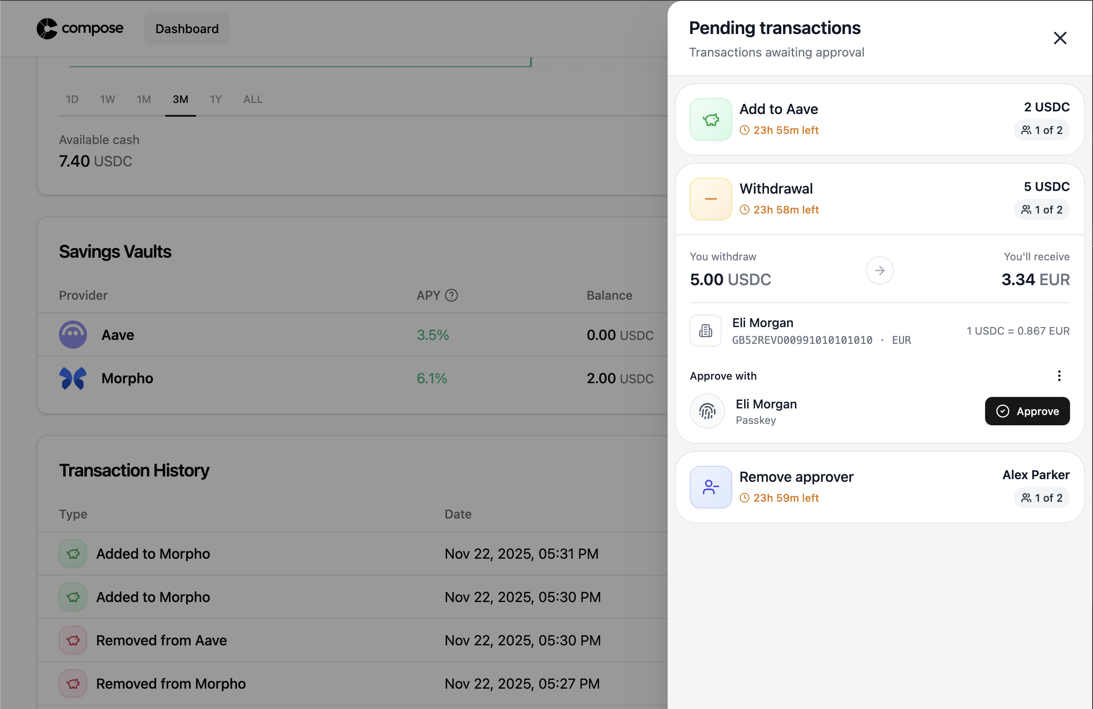Select the Dashboard menu item
The image size is (1093, 709).
187,28
